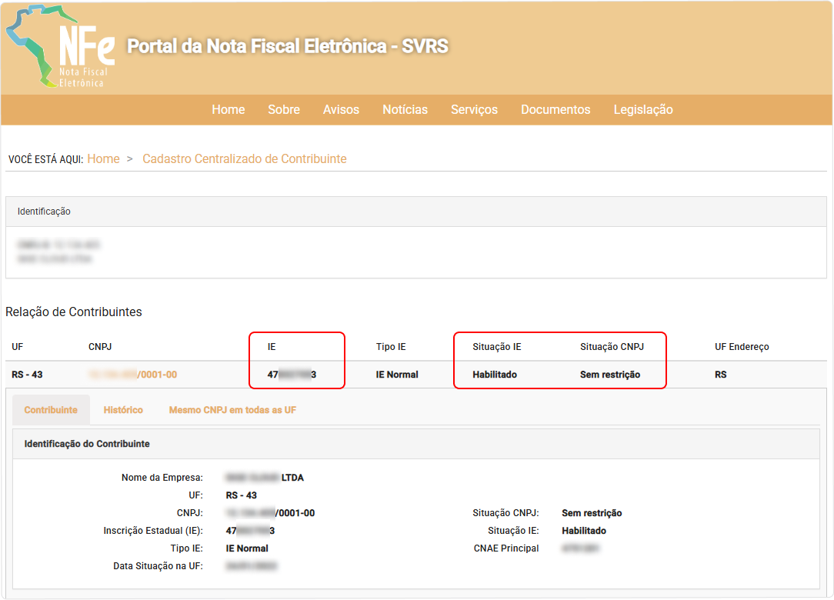Image resolution: width=834 pixels, height=600 pixels.
Task: Click the Nome da Empresa label
Action: point(162,478)
